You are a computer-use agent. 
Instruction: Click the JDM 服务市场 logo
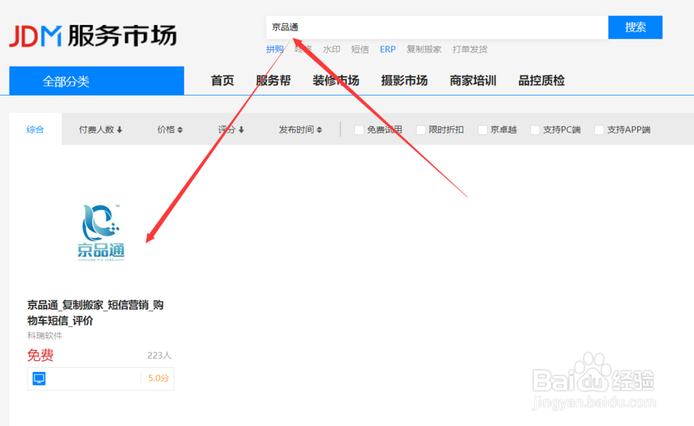point(93,36)
